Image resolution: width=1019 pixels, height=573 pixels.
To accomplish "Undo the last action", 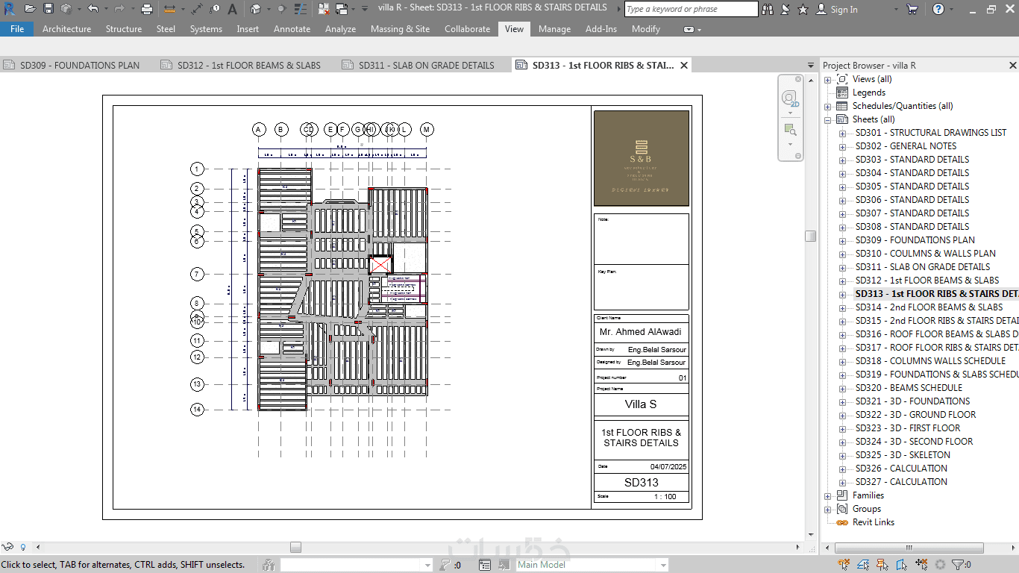I will click(x=93, y=9).
